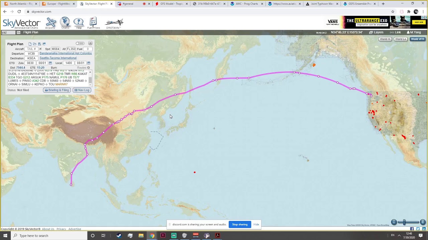Viewport: 428px width, 240px height.
Task: Click the Departure field VCBI
Action: pyautogui.click(x=31, y=54)
